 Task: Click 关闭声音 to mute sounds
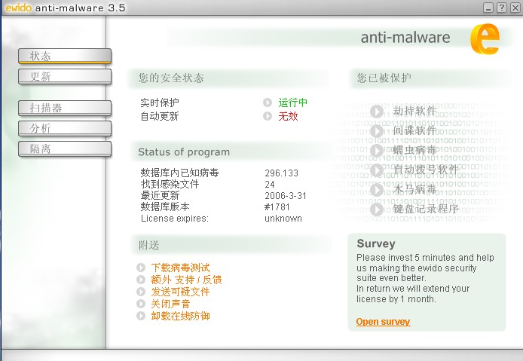click(170, 304)
